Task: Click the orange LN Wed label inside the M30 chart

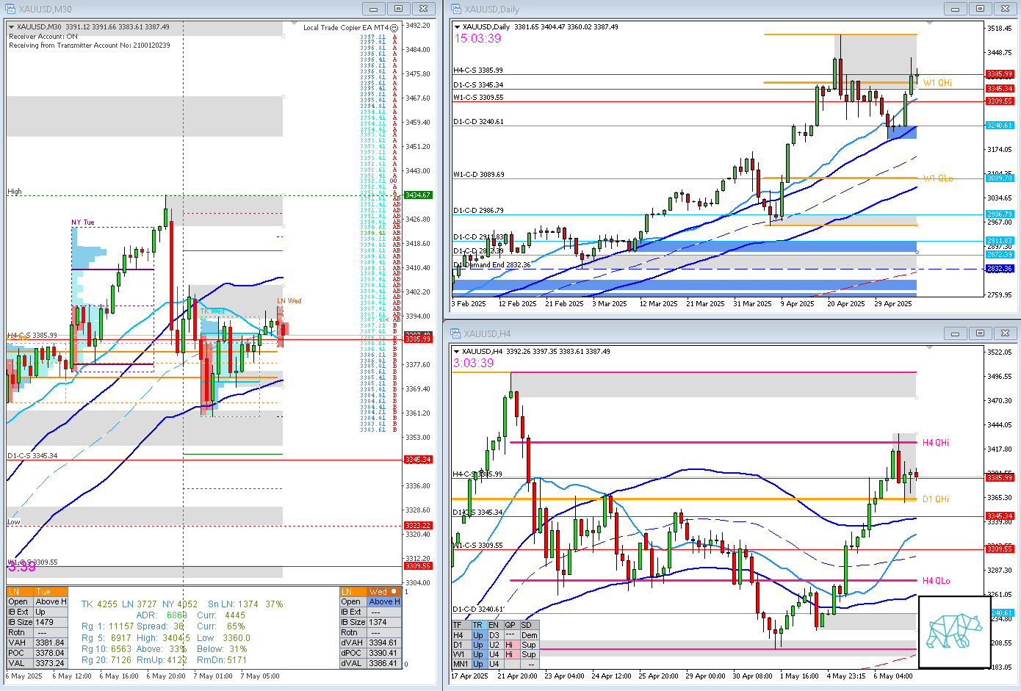Action: [x=289, y=301]
